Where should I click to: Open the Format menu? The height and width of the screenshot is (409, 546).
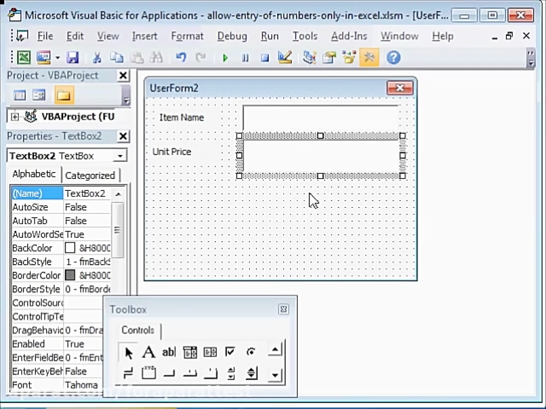tap(187, 36)
